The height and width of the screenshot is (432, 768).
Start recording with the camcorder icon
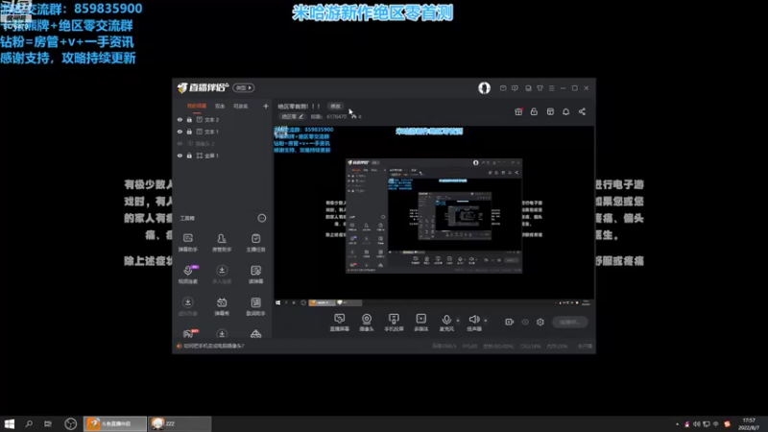(x=510, y=322)
